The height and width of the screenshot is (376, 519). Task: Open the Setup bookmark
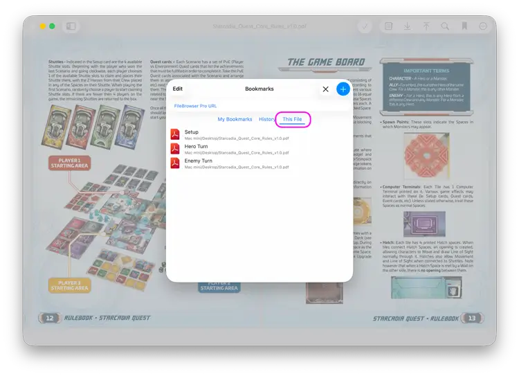192,132
